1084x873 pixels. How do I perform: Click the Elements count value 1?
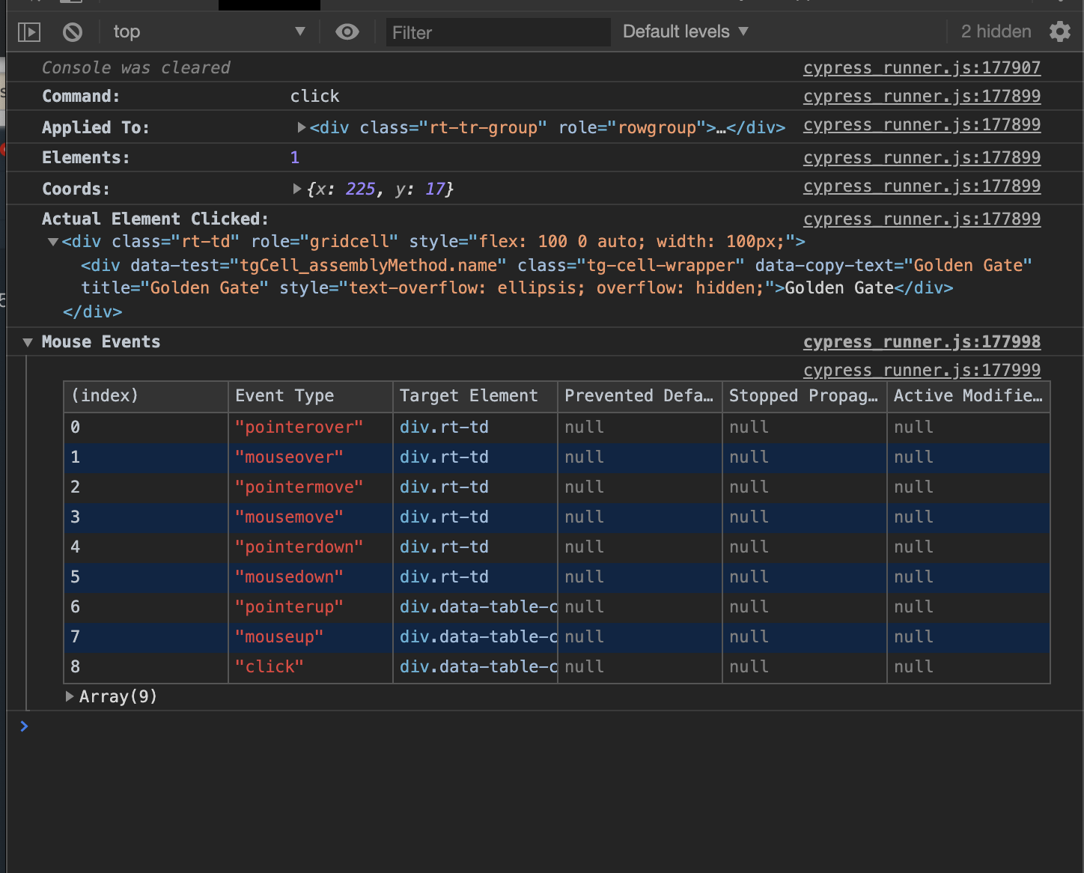pyautogui.click(x=295, y=157)
